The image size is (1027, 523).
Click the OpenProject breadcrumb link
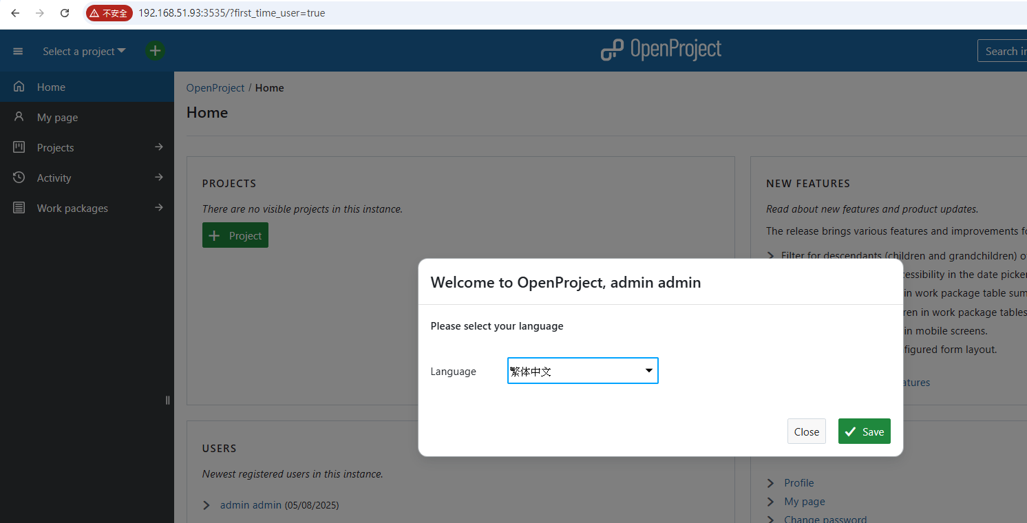[215, 87]
